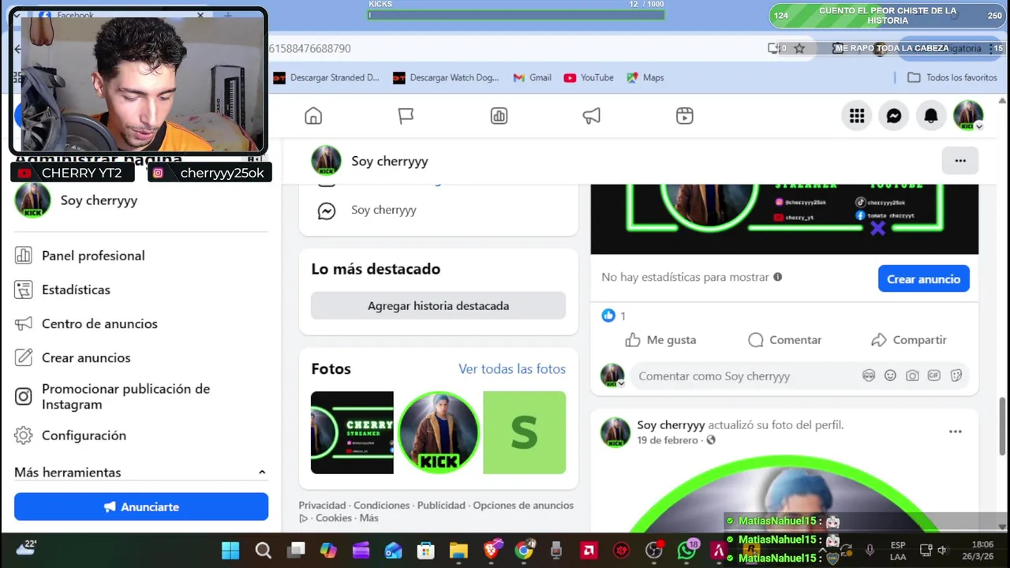Click the 19 de febrero post date
This screenshot has width=1010, height=568.
coord(668,440)
